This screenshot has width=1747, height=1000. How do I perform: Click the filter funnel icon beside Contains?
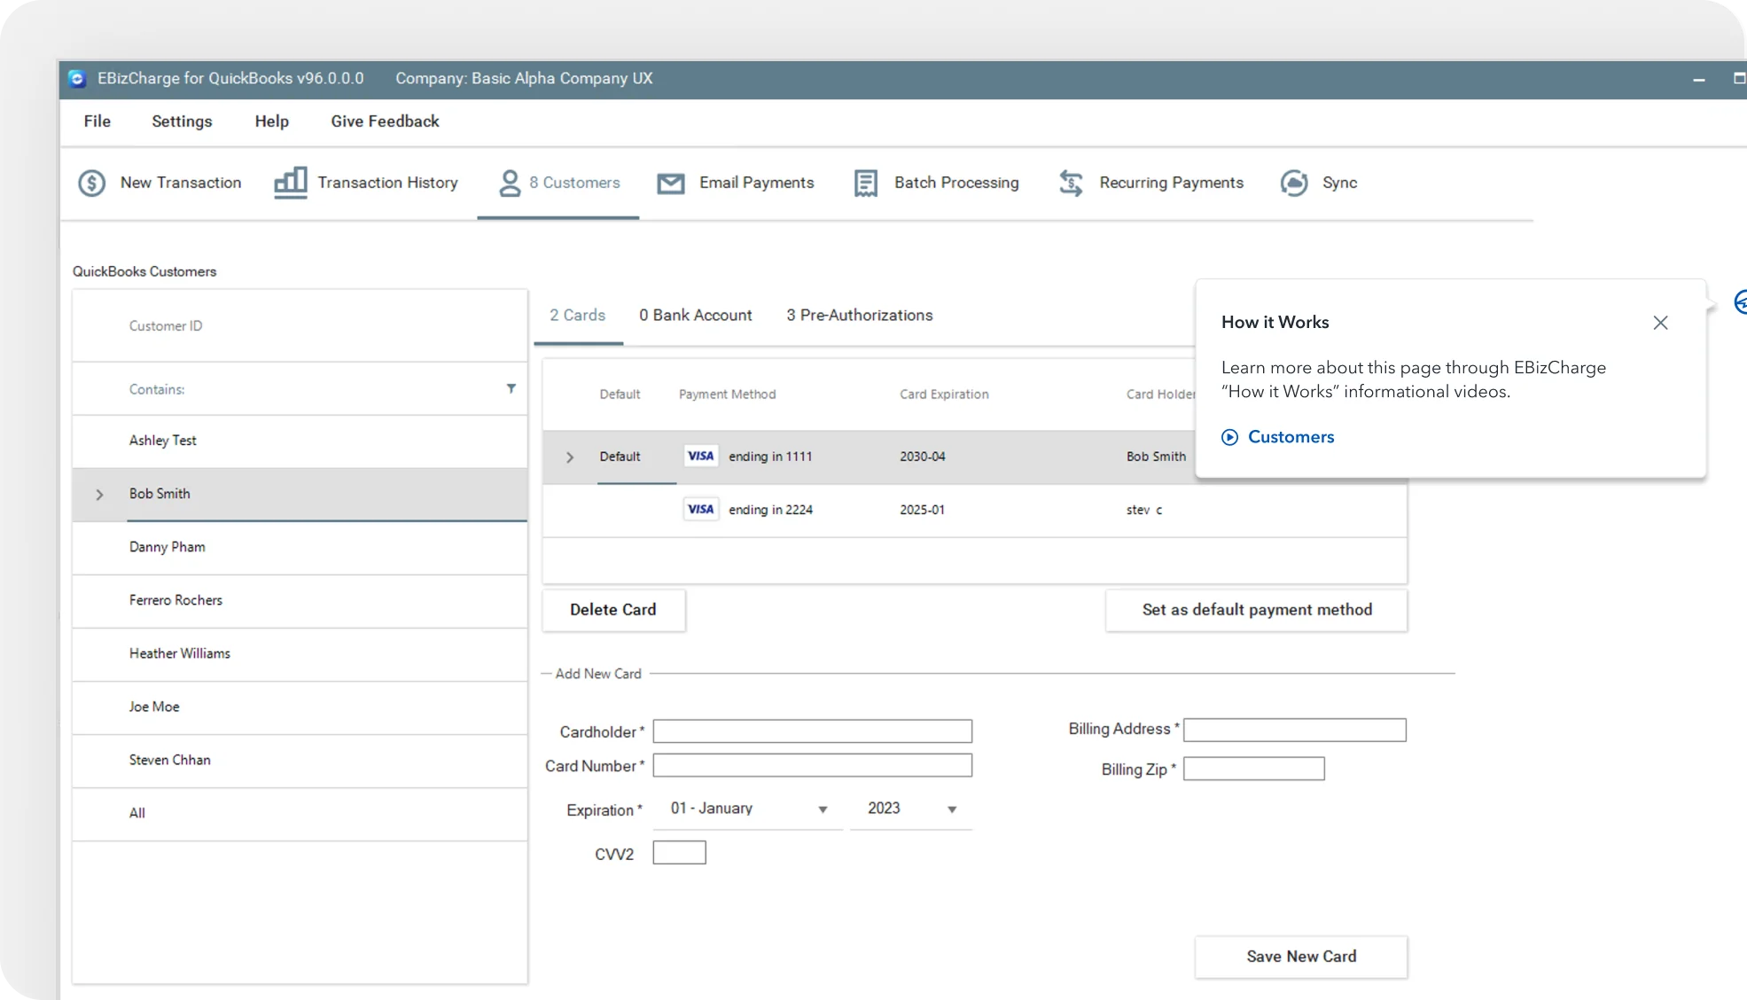click(511, 388)
